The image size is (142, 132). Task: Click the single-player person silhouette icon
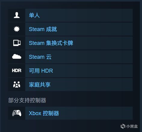click(17, 15)
